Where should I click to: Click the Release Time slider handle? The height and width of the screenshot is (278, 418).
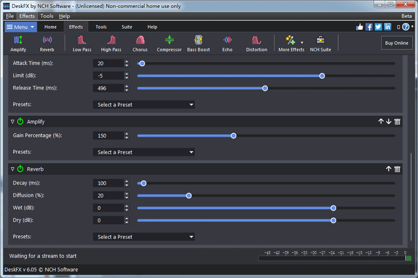click(265, 88)
